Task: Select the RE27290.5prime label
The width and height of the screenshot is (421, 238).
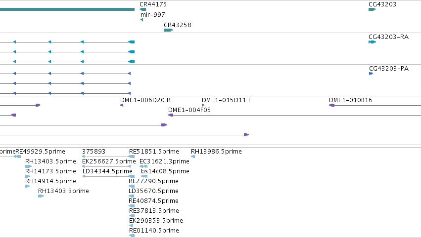Action: pyautogui.click(x=153, y=181)
